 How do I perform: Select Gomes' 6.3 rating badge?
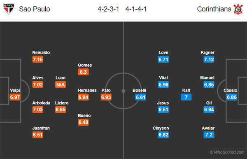(x=83, y=72)
